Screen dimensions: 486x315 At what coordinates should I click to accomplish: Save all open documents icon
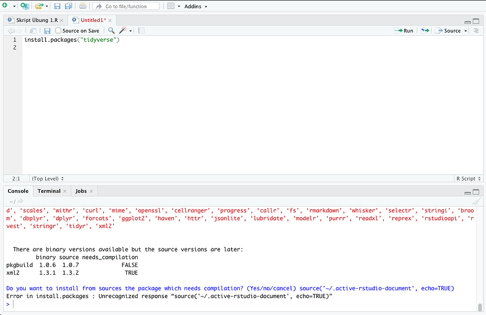pyautogui.click(x=68, y=6)
